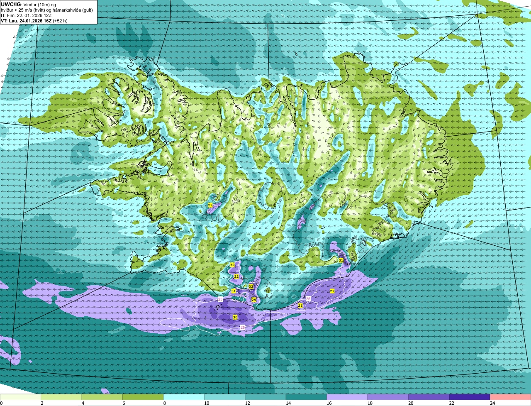
Task: Select the 8–10 m/s light cyan legend swatch
Action: click(184, 397)
